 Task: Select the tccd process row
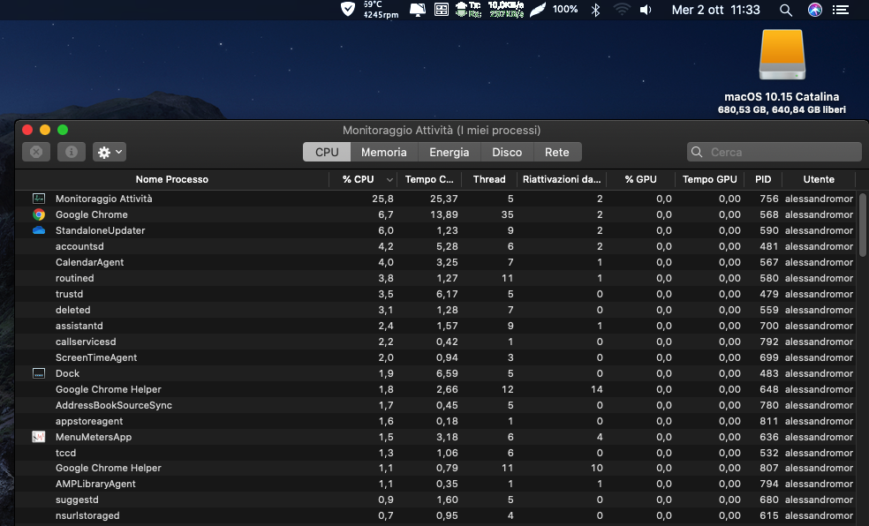(x=437, y=453)
